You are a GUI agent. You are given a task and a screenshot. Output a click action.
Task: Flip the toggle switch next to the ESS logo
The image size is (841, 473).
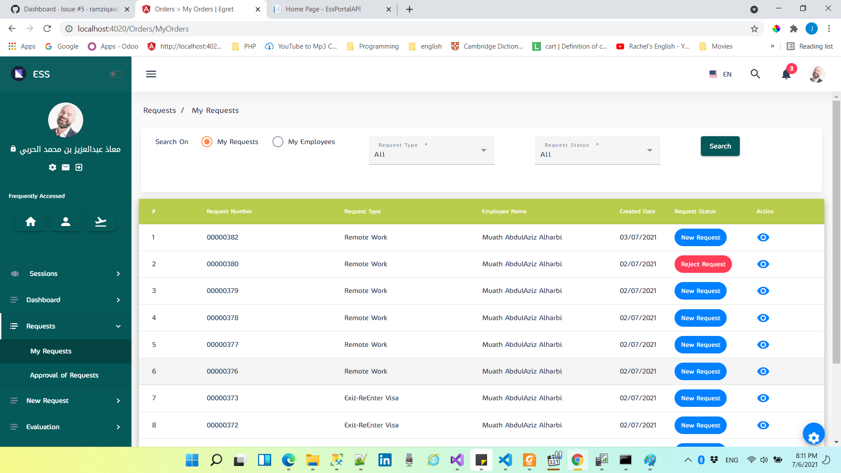point(116,74)
